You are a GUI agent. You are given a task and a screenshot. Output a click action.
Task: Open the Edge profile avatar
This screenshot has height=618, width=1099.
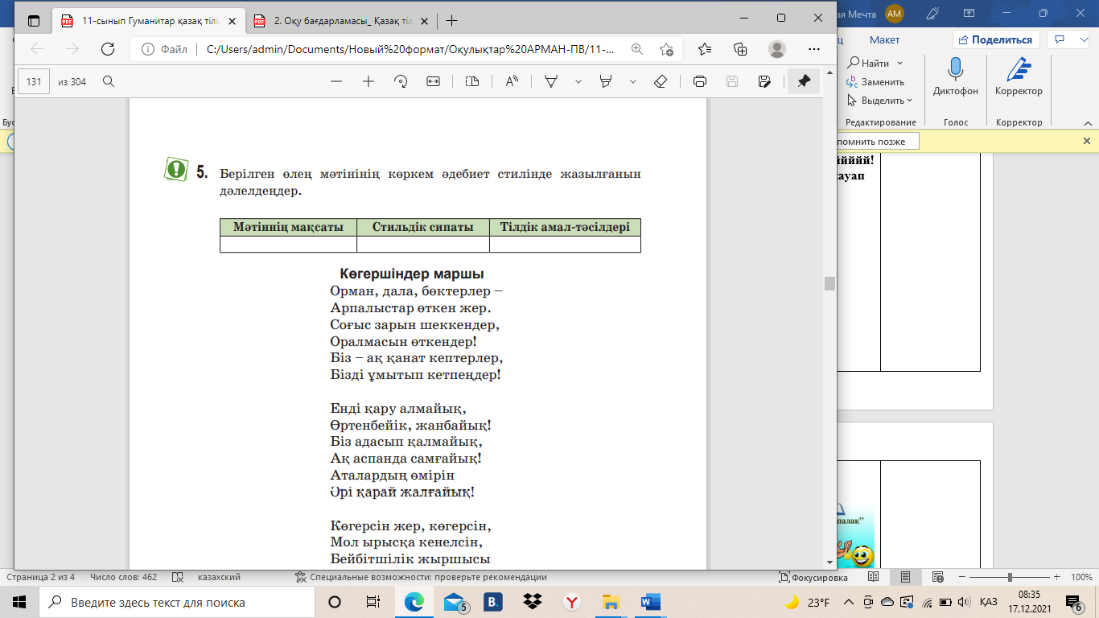[776, 49]
